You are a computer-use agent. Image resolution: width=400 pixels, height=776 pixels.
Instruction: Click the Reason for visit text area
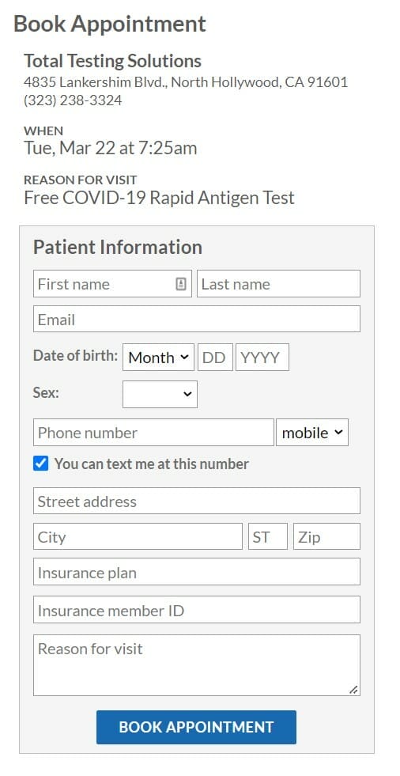click(x=197, y=665)
